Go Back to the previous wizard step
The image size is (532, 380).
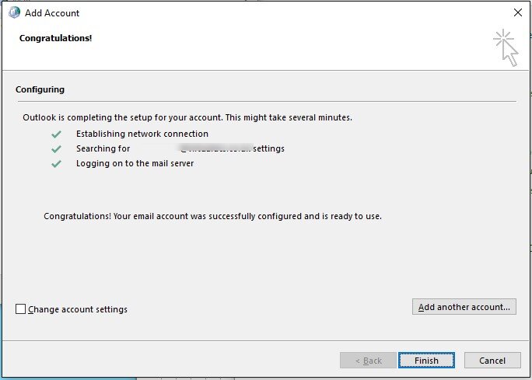point(368,360)
